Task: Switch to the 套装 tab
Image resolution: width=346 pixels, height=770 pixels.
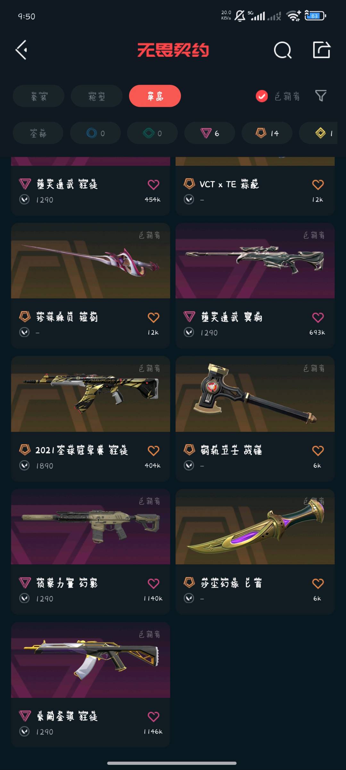Action: pos(38,96)
